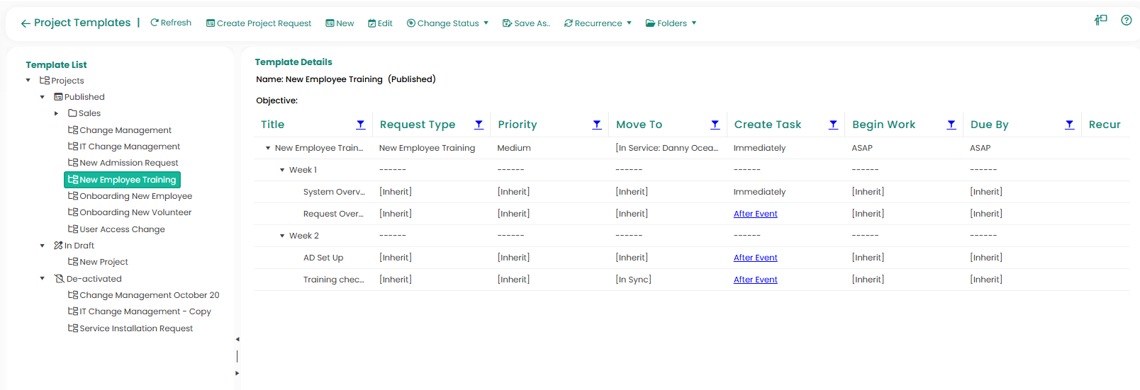Expand the Folders dropdown
This screenshot has height=390, width=1140.
671,23
